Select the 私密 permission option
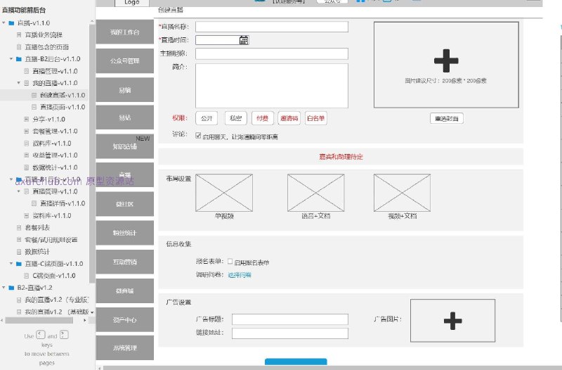 click(x=236, y=118)
